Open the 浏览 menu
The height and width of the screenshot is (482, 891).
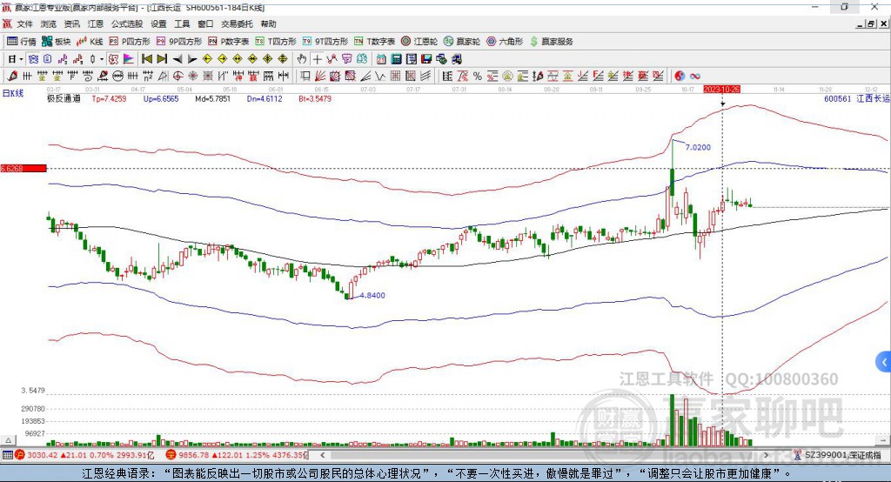[x=49, y=23]
